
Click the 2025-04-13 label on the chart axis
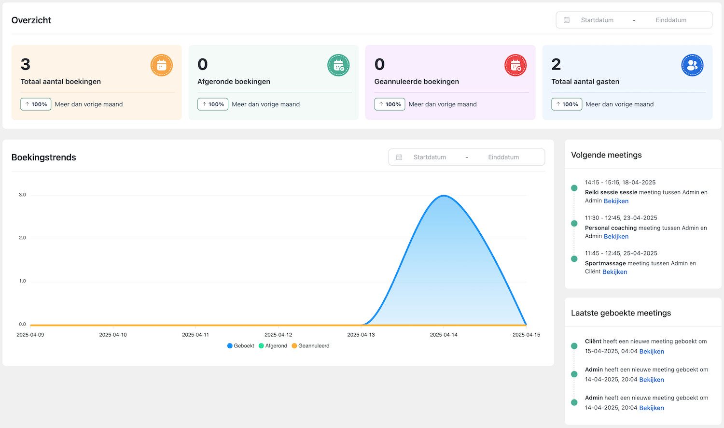[x=361, y=335]
